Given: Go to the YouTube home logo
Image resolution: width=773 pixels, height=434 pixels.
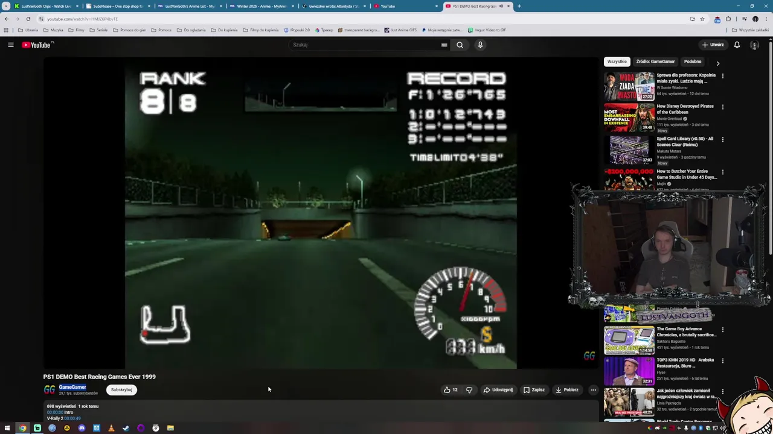Looking at the screenshot, I should [x=37, y=45].
